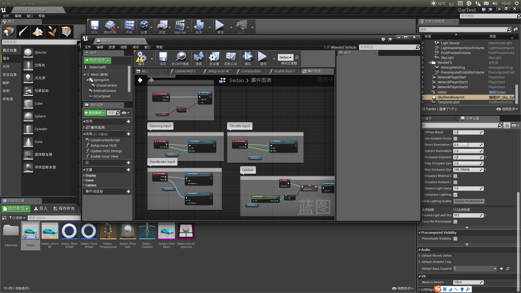The image size is (521, 293).
Task: Enable Precompute Visibility checkbox
Action: tap(455, 239)
